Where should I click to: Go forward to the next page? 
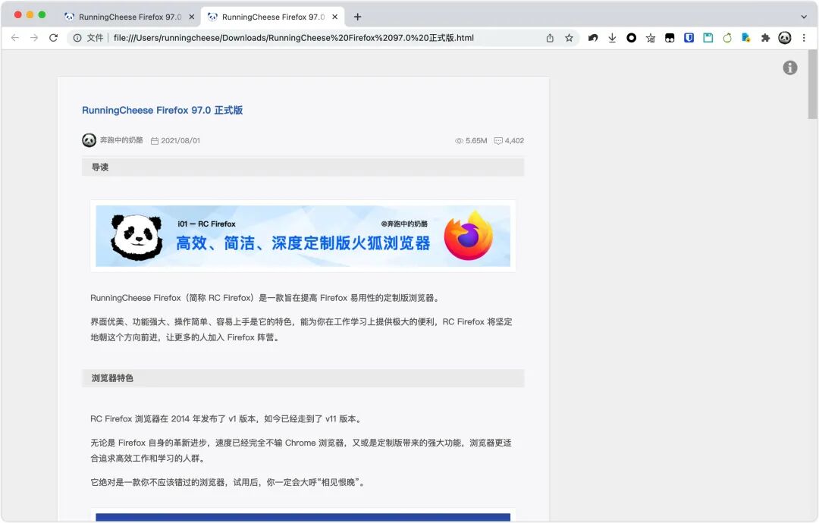34,38
